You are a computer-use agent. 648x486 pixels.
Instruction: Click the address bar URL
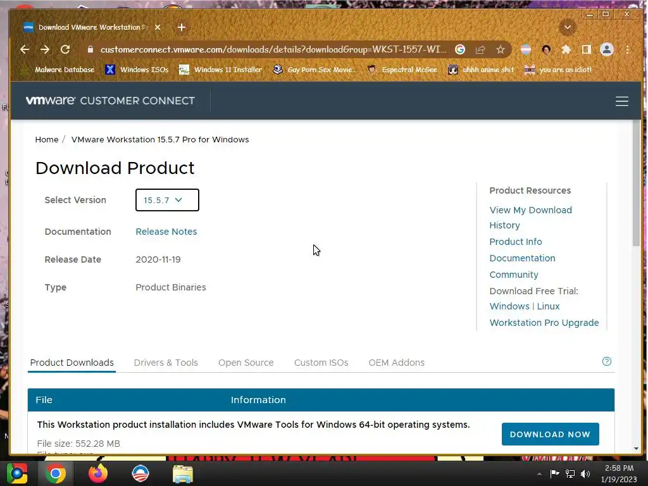coord(273,49)
